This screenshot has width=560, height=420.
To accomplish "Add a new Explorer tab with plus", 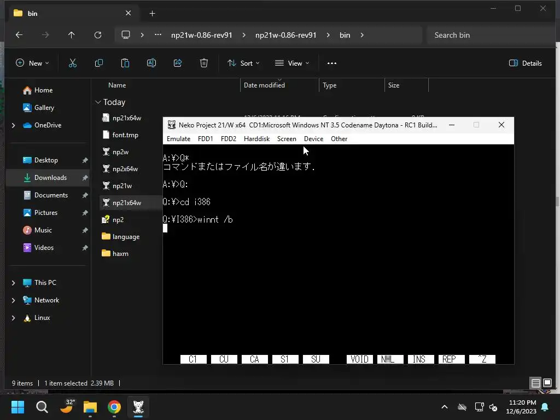I will click(x=152, y=14).
